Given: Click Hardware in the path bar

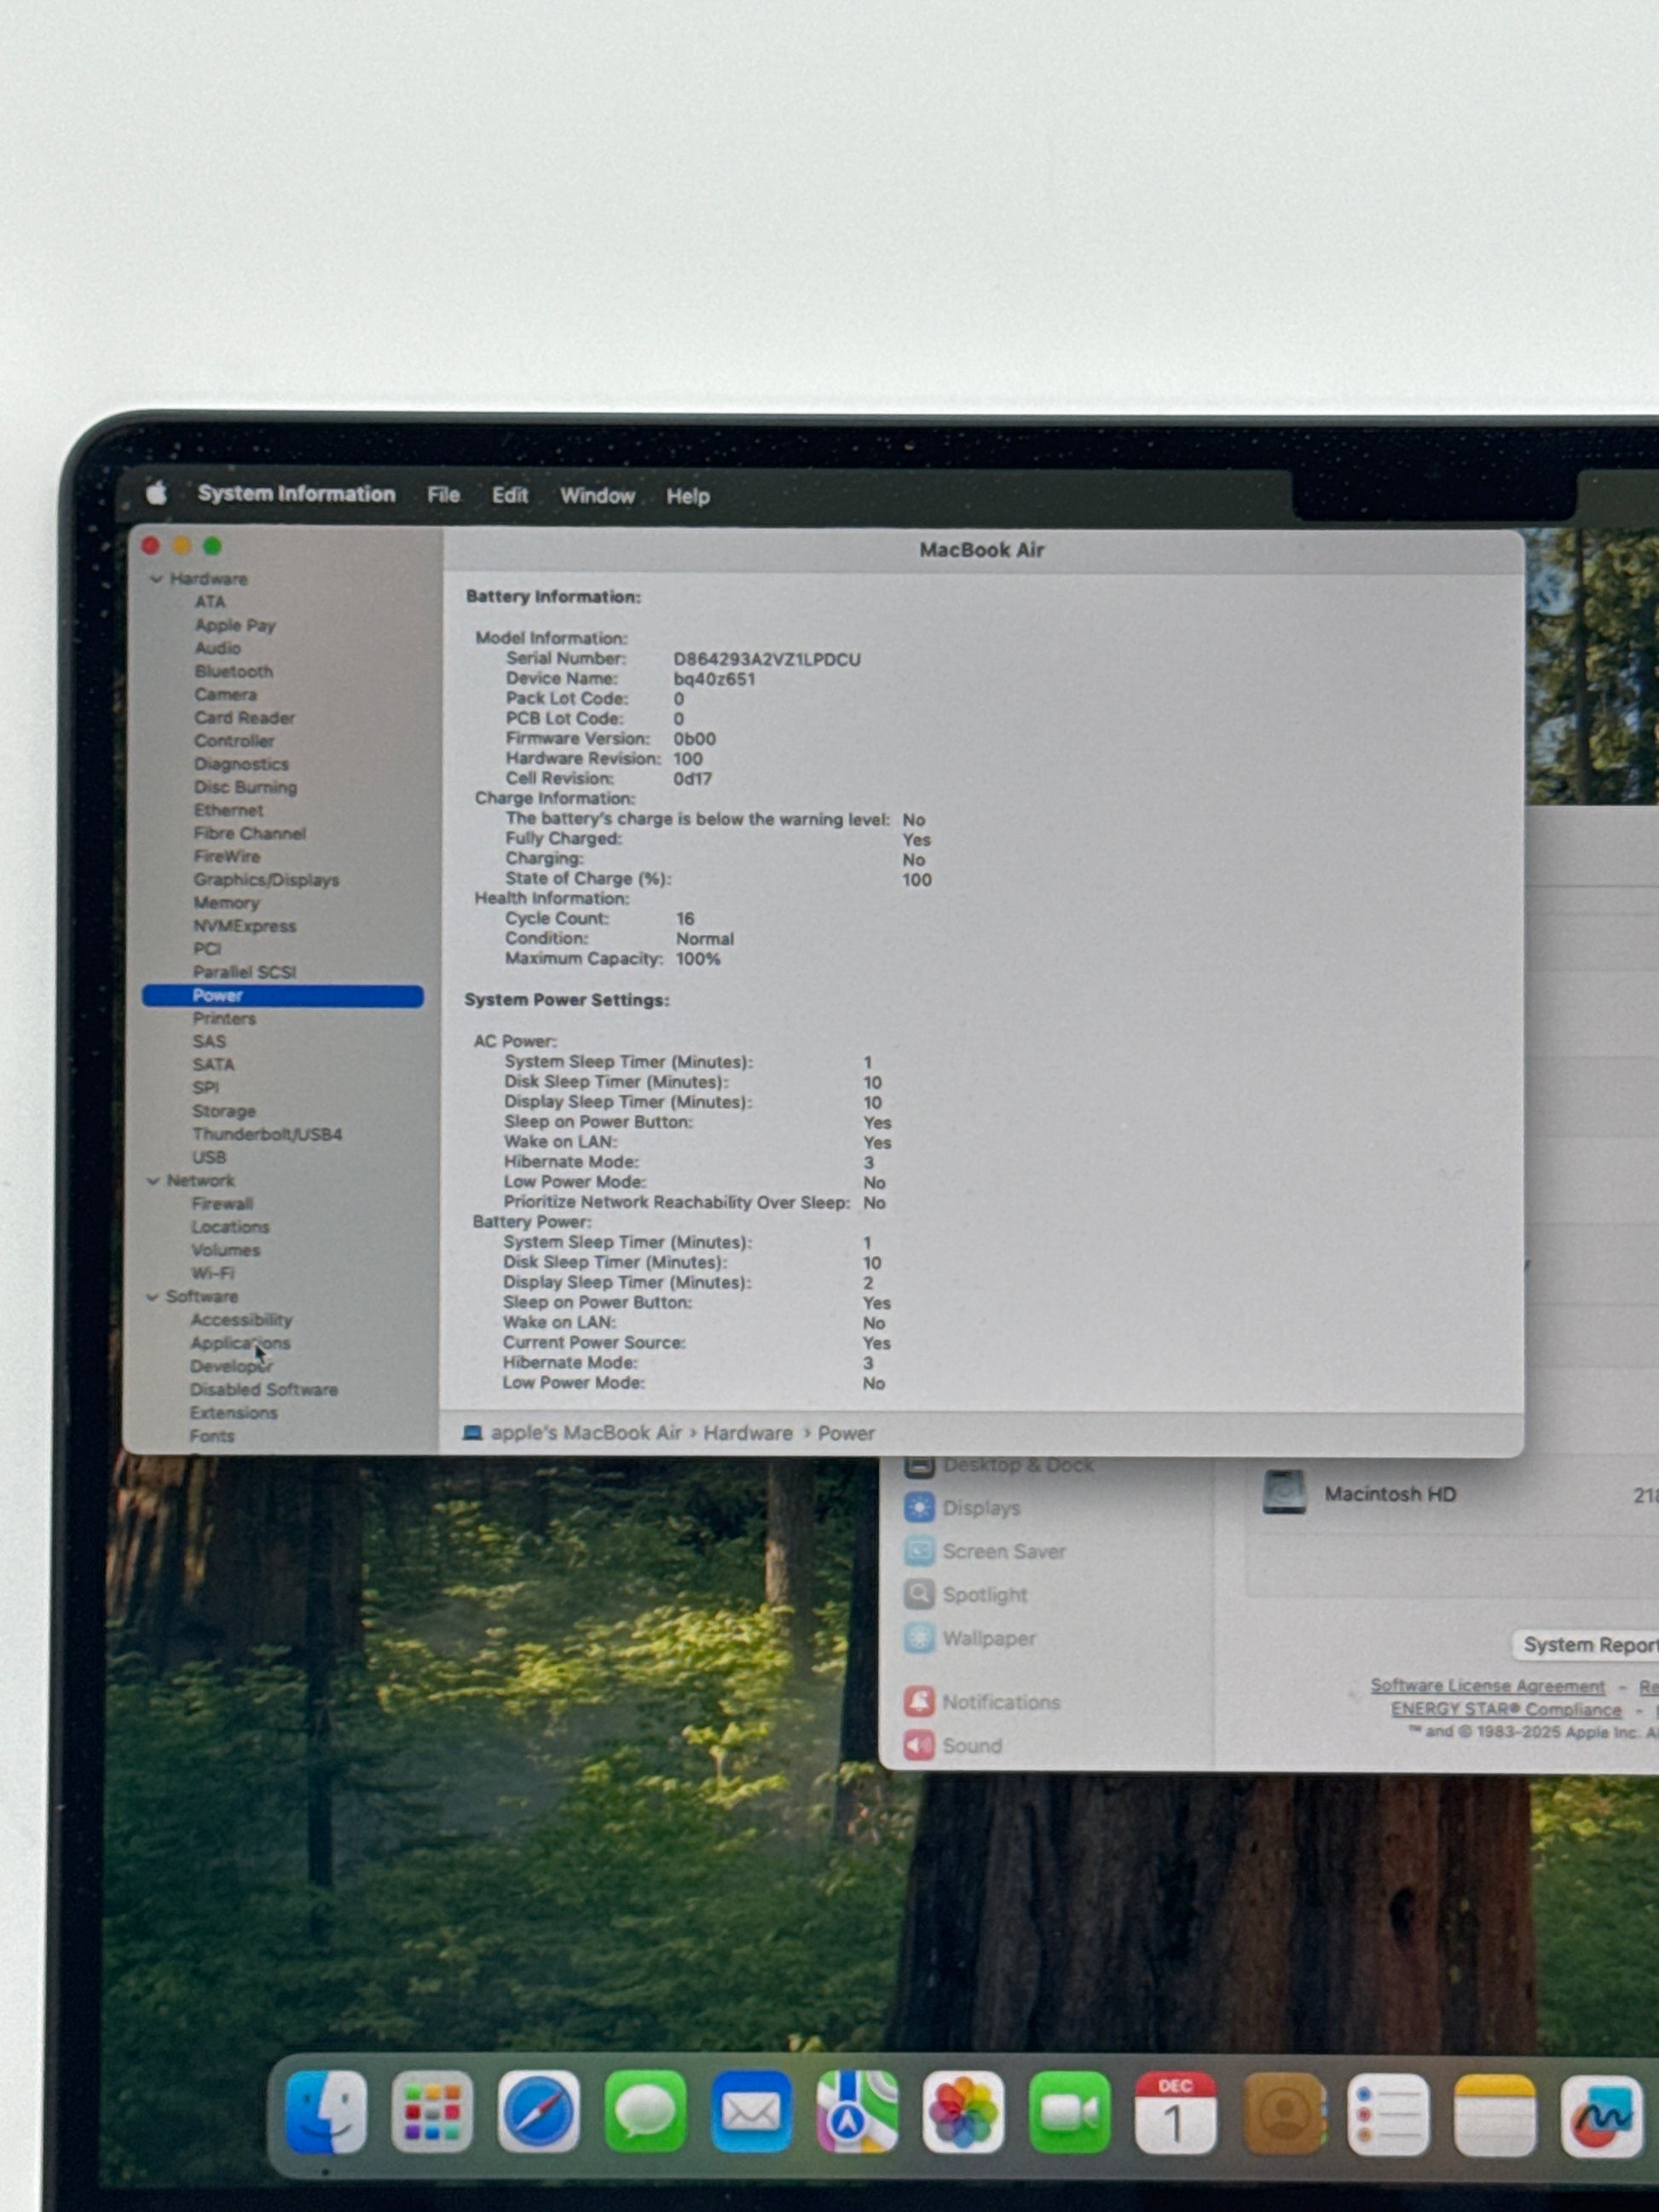Looking at the screenshot, I should click(747, 1433).
